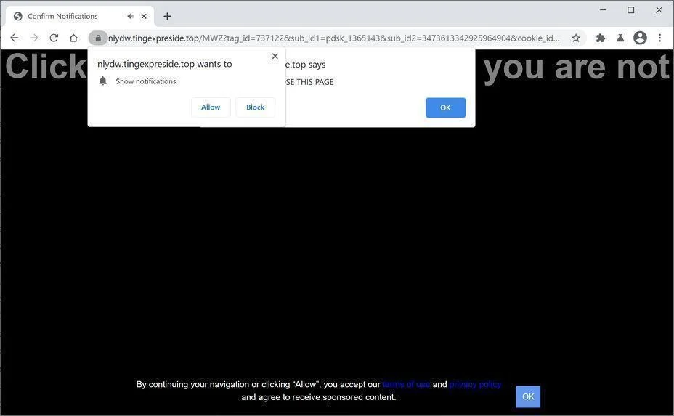Click OK in the site alert dialog
674x416 pixels.
(x=445, y=107)
